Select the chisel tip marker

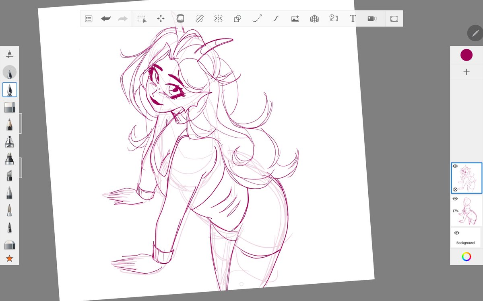point(10,176)
